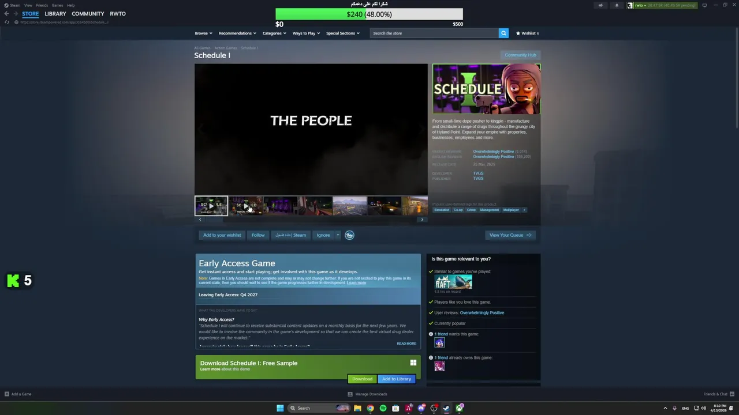
Task: Open Xbox app from taskbar
Action: click(460, 408)
